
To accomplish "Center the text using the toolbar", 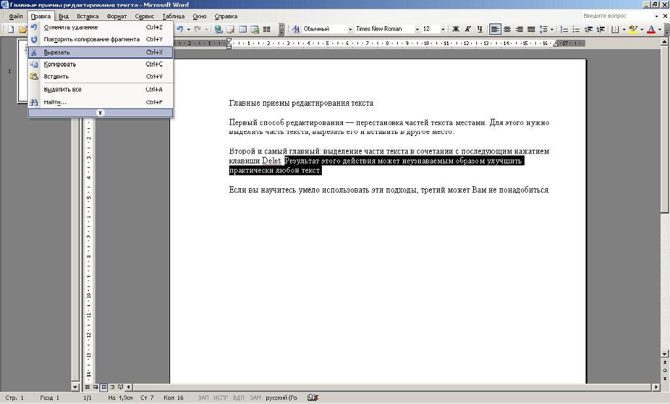I will pos(507,29).
